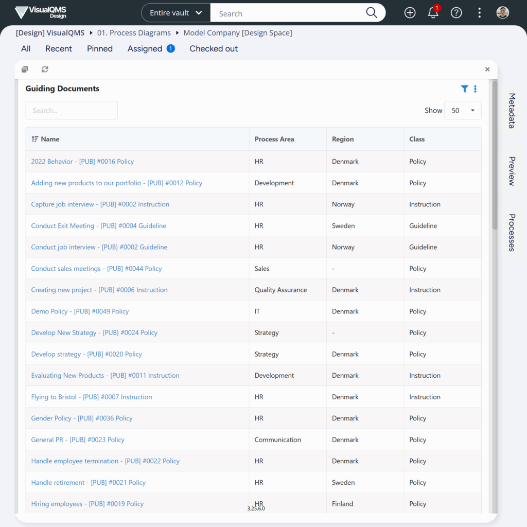Click the pop-out windows icon

pyautogui.click(x=25, y=69)
